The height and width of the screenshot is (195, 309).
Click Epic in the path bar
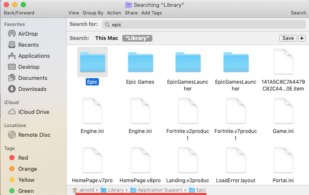pos(197,190)
